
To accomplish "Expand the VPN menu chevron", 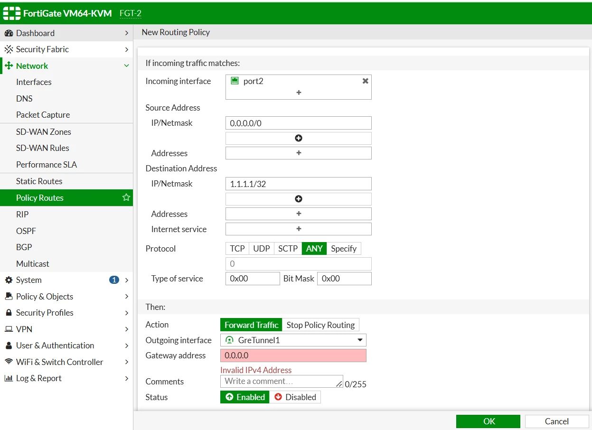I will 126,329.
